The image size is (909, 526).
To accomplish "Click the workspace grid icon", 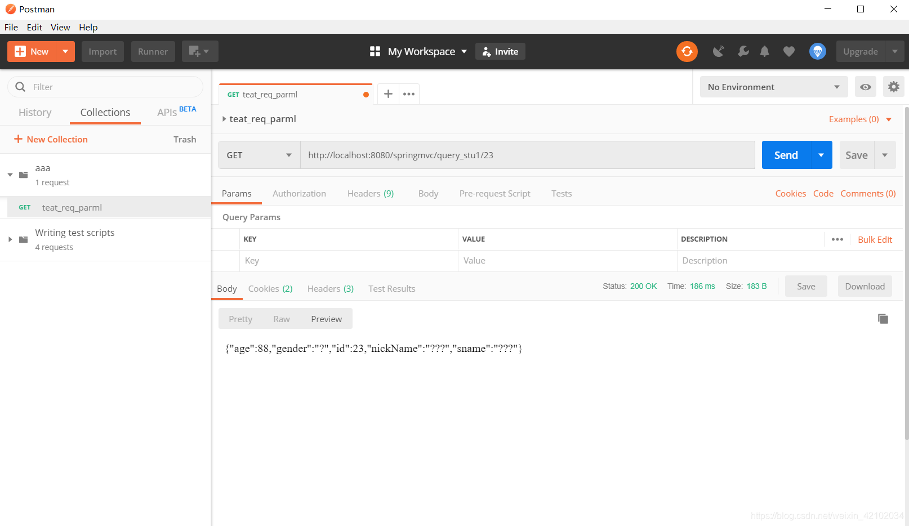I will [x=375, y=51].
